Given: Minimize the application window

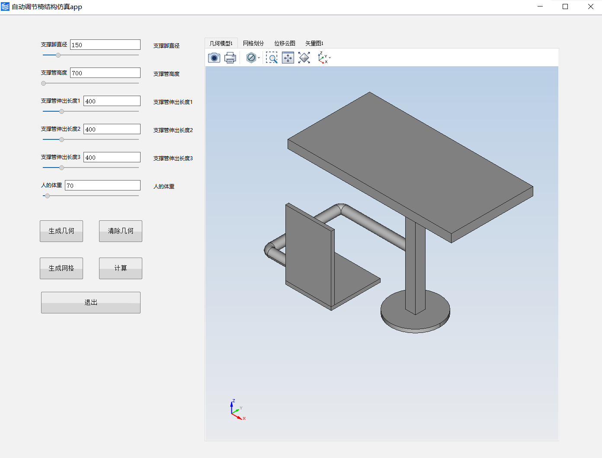Looking at the screenshot, I should [540, 6].
